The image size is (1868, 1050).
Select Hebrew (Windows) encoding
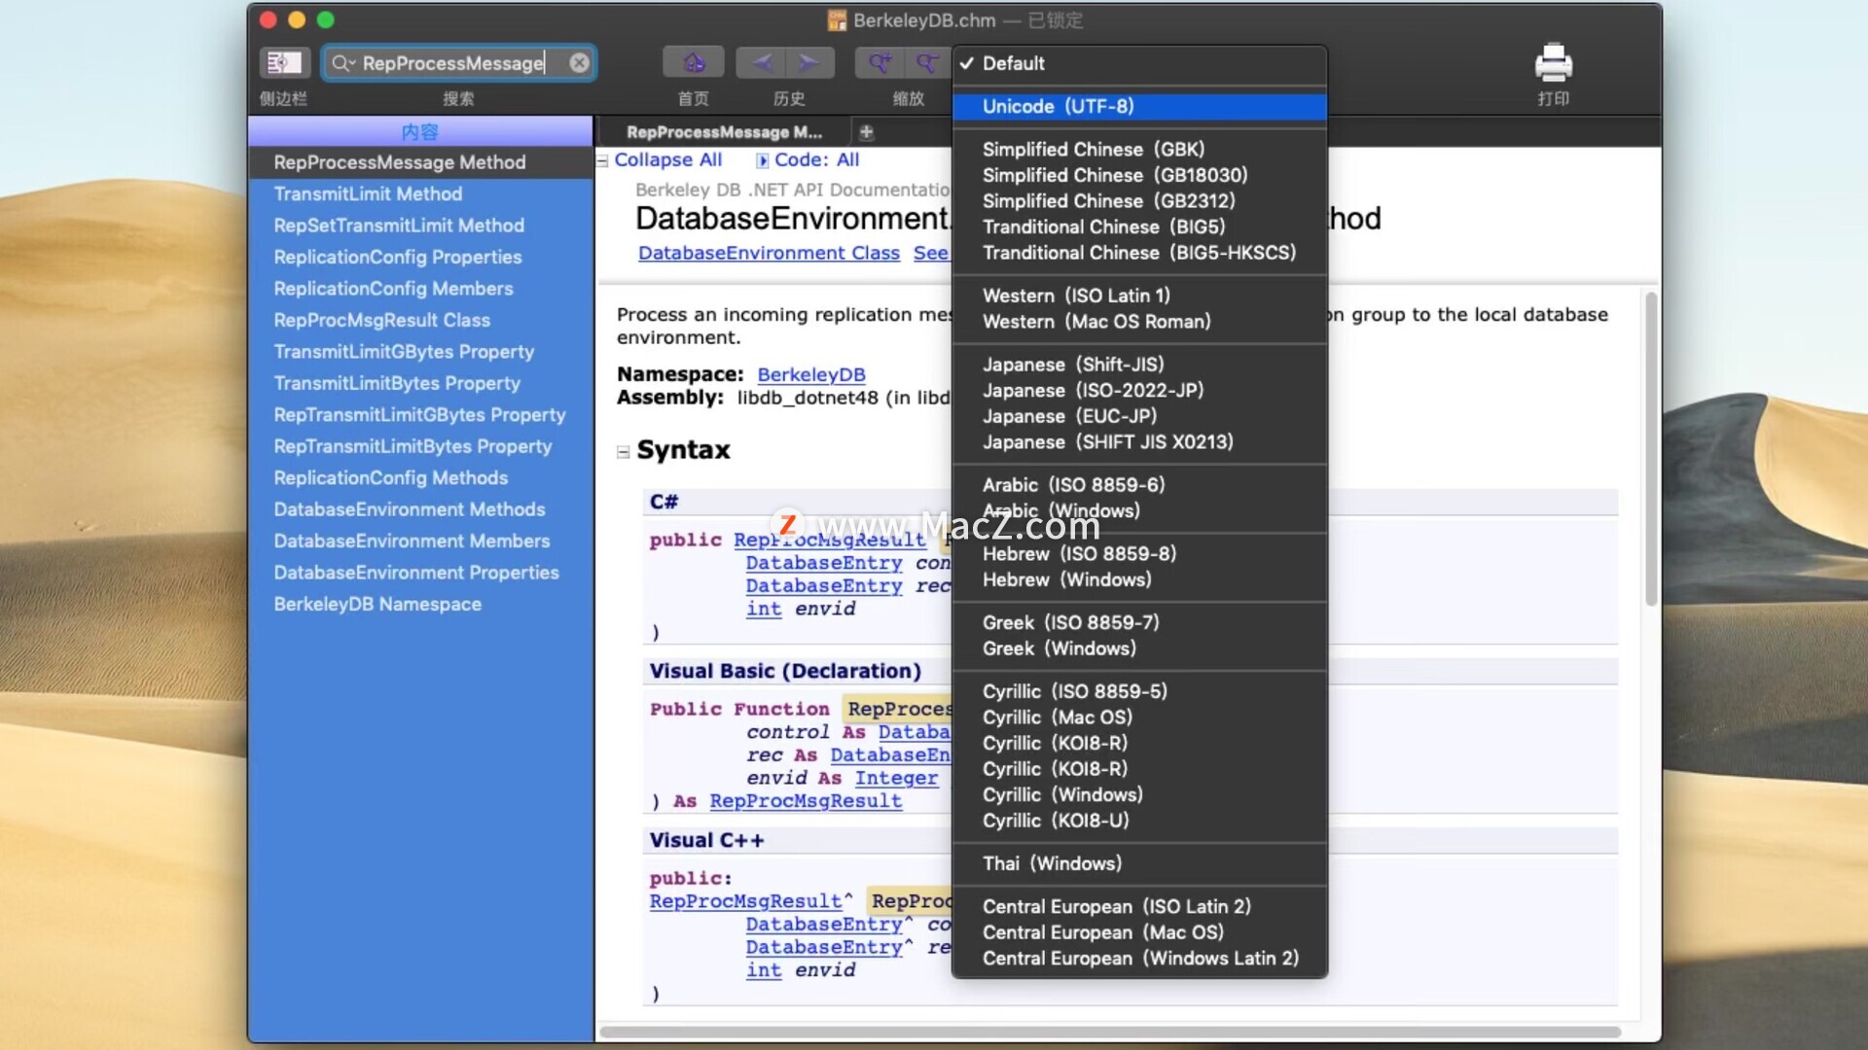point(1139,579)
